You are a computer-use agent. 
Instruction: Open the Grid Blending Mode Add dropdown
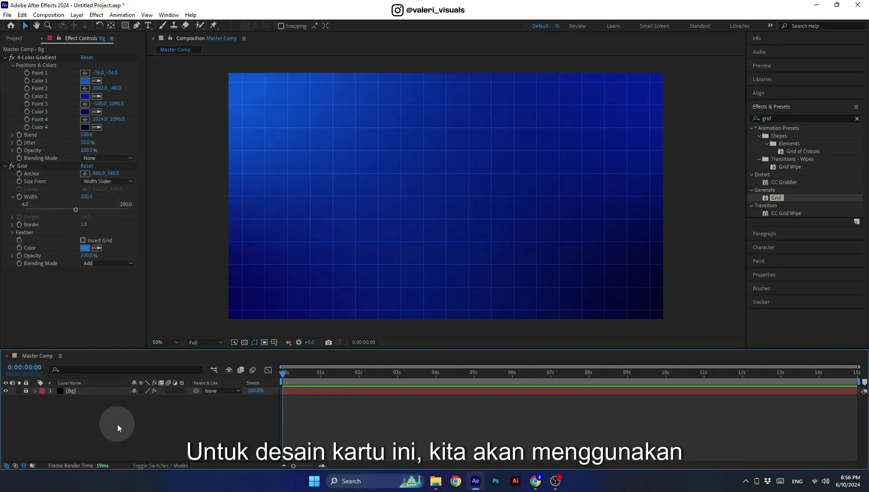tap(108, 264)
